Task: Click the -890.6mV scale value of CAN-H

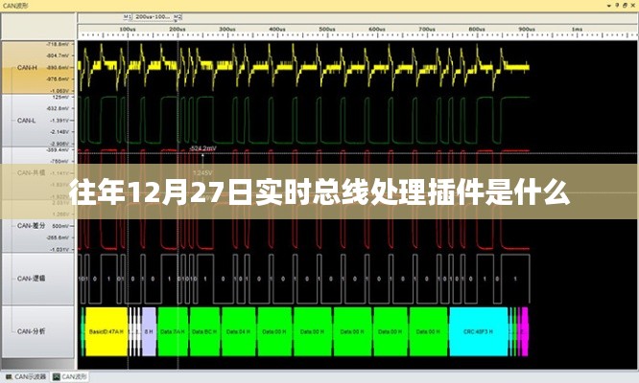Action: (x=58, y=67)
